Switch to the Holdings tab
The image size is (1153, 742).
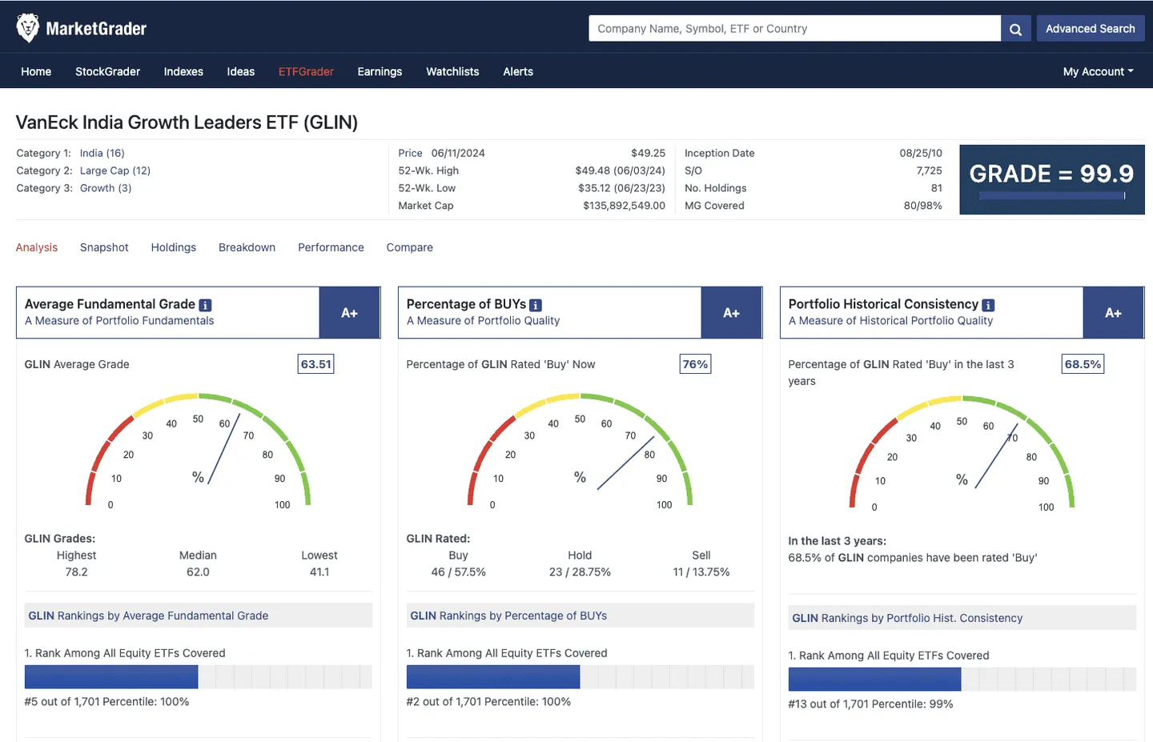coord(174,247)
